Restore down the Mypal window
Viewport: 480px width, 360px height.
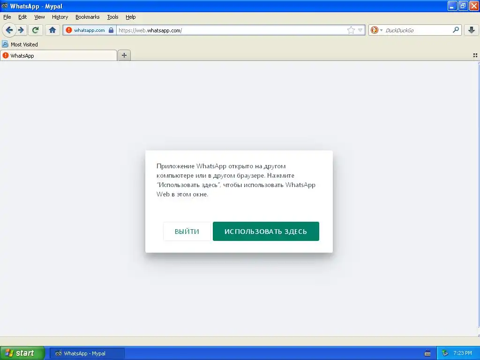click(463, 6)
